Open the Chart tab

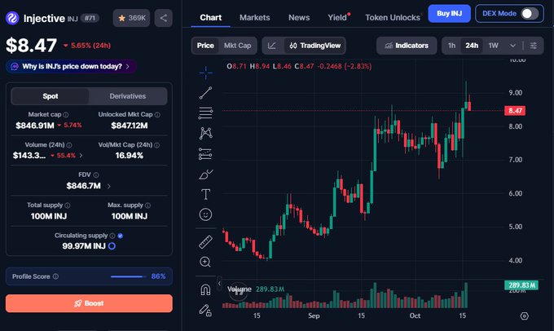[210, 18]
